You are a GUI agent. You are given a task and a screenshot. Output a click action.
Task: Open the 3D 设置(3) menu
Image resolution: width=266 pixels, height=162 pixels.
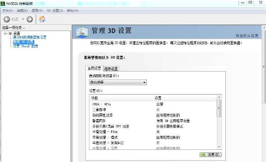point(55,10)
